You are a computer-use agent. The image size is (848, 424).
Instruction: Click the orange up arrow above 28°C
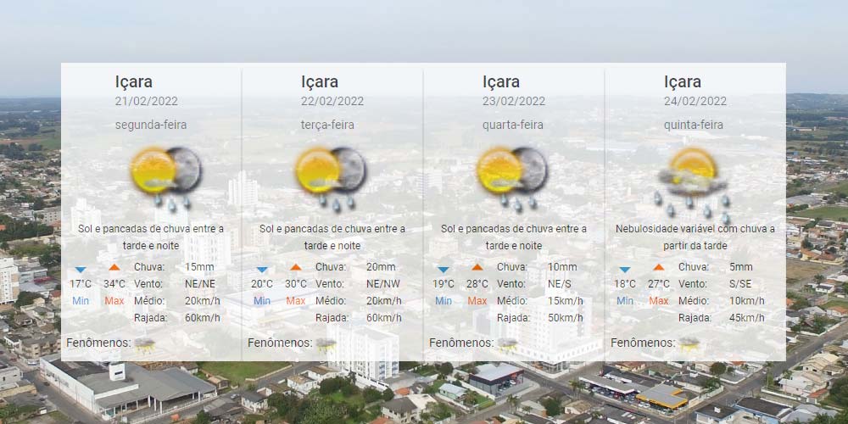click(477, 268)
